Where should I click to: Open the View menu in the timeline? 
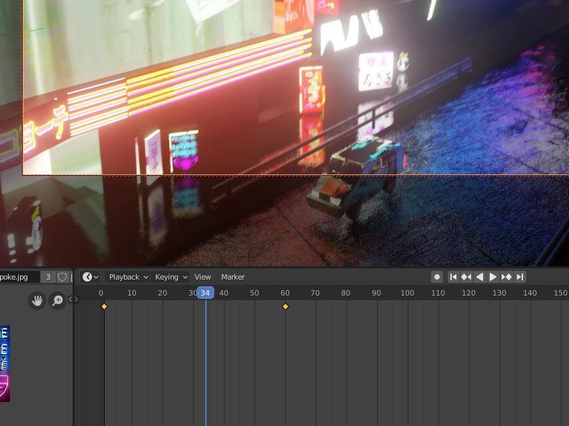(x=203, y=277)
